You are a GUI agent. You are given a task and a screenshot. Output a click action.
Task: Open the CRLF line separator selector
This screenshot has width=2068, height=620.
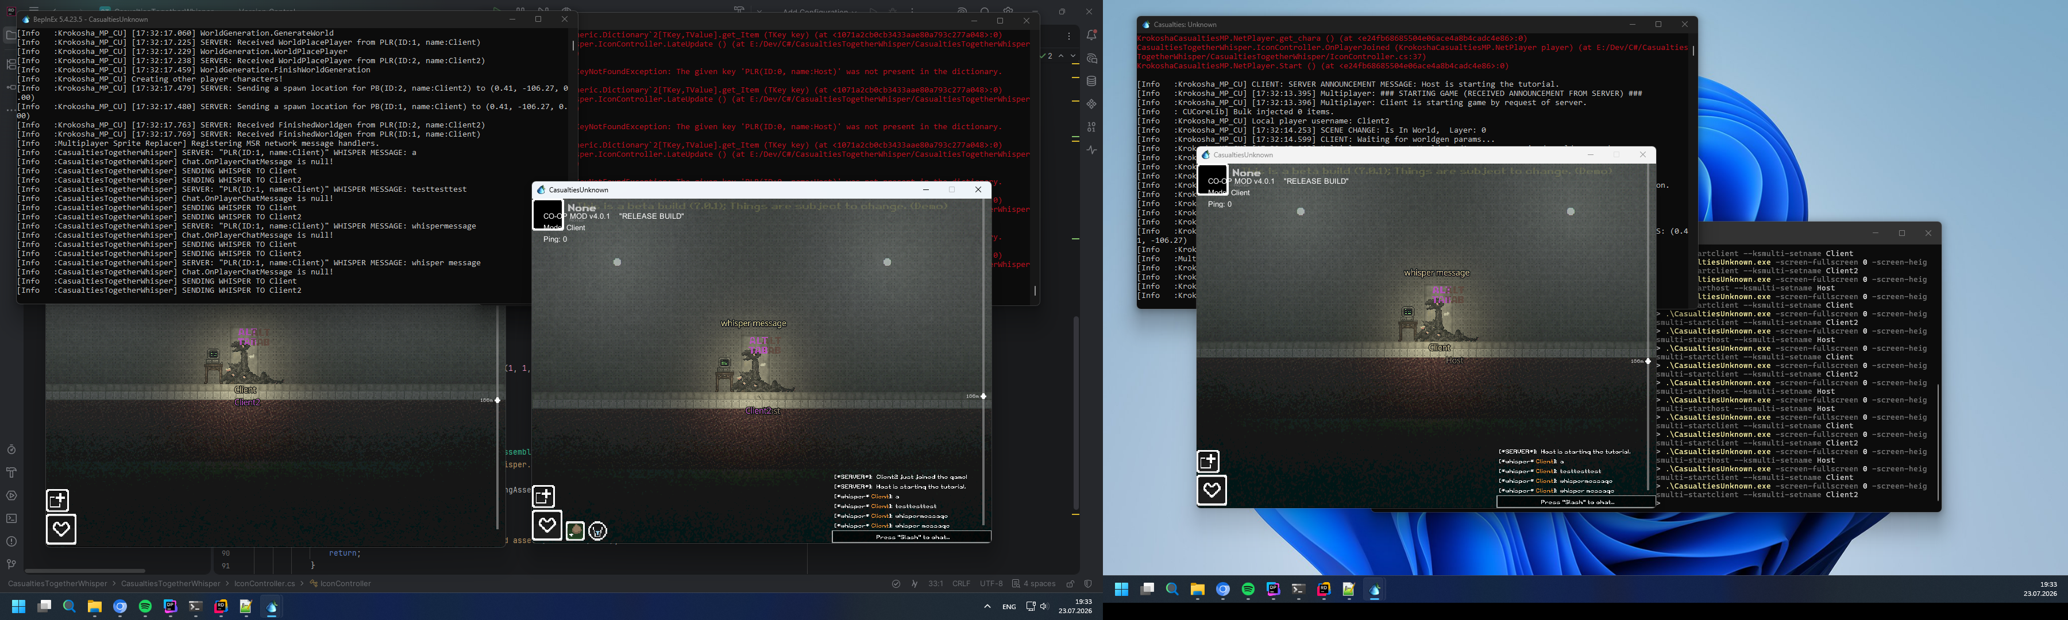click(x=961, y=584)
